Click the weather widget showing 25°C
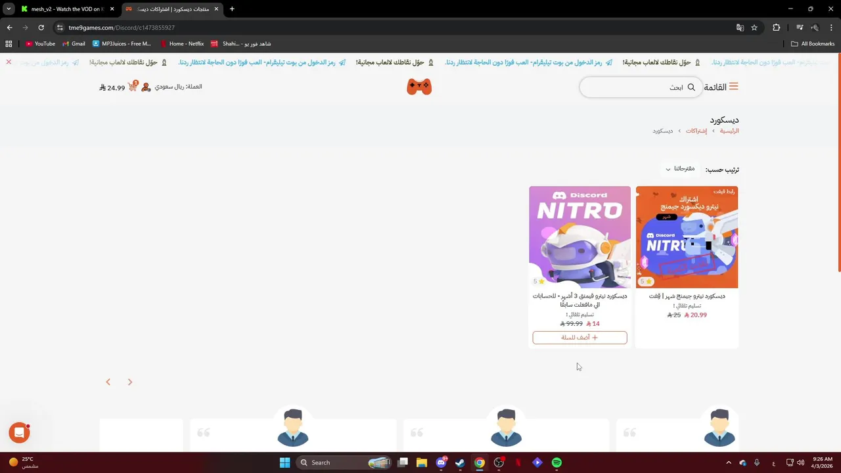 click(x=23, y=462)
